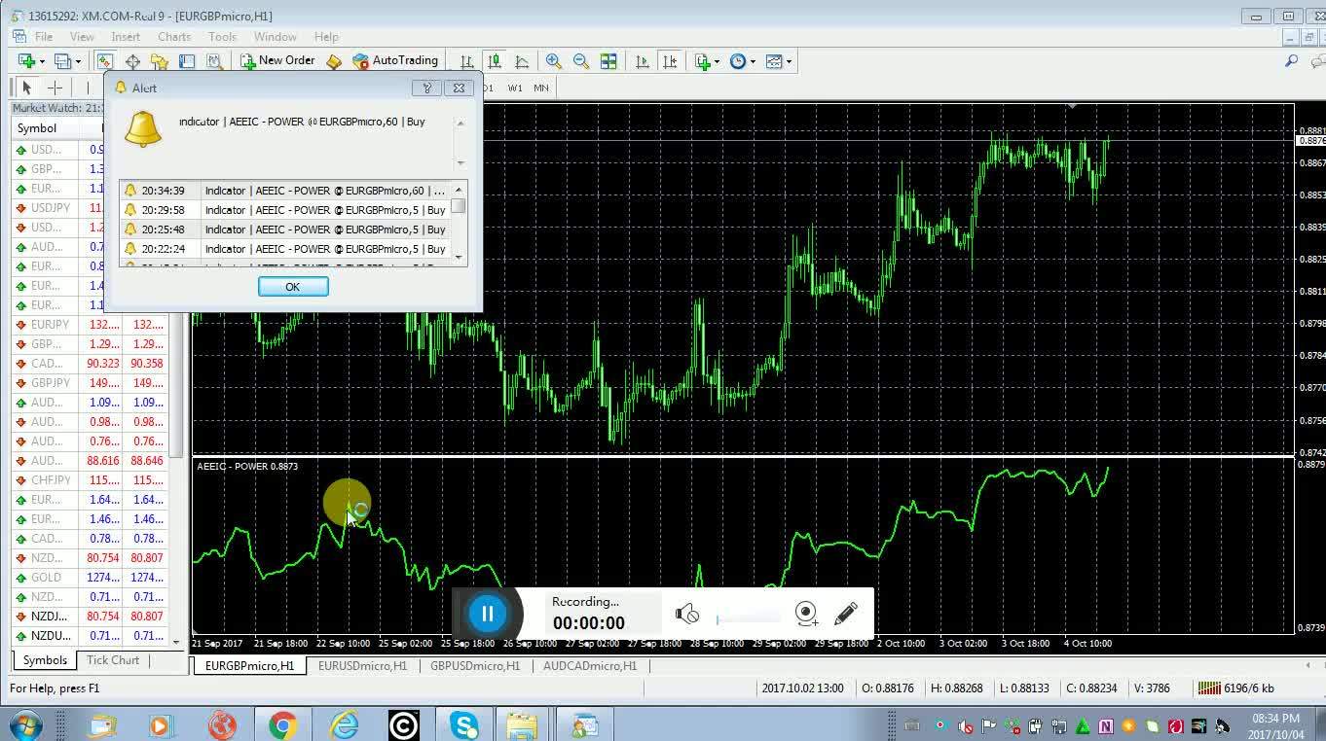1326x741 pixels.
Task: Toggle the Market Watch toolbar icon
Action: click(104, 61)
